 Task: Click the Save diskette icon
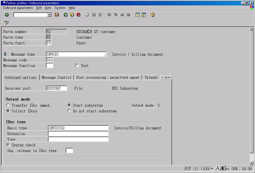click(x=57, y=15)
